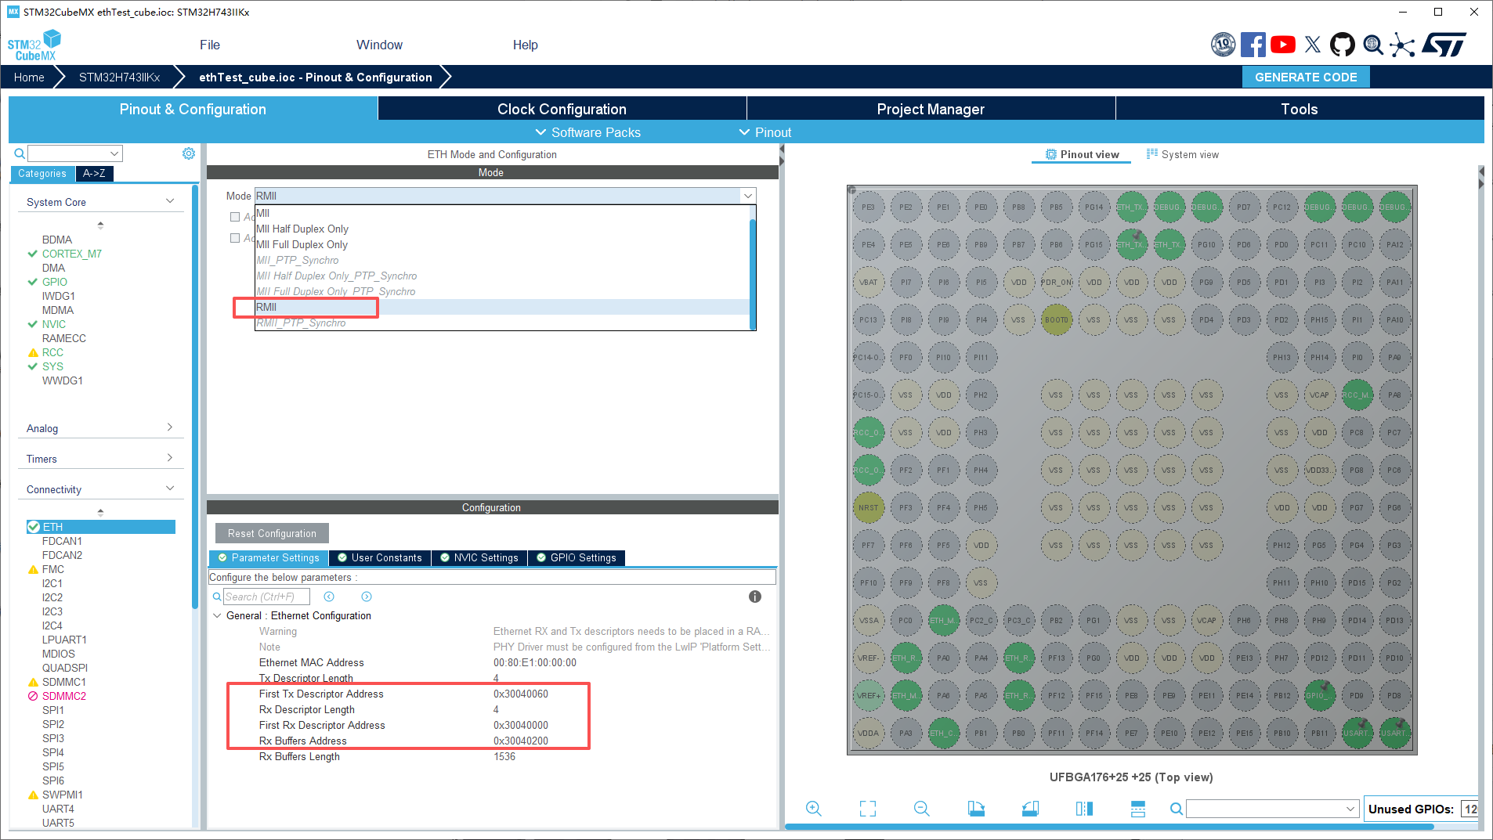Go to the Home breadcrumb

(x=29, y=77)
